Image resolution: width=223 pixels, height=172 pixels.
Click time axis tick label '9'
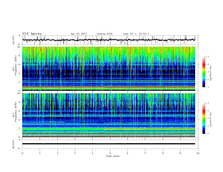(180, 153)
